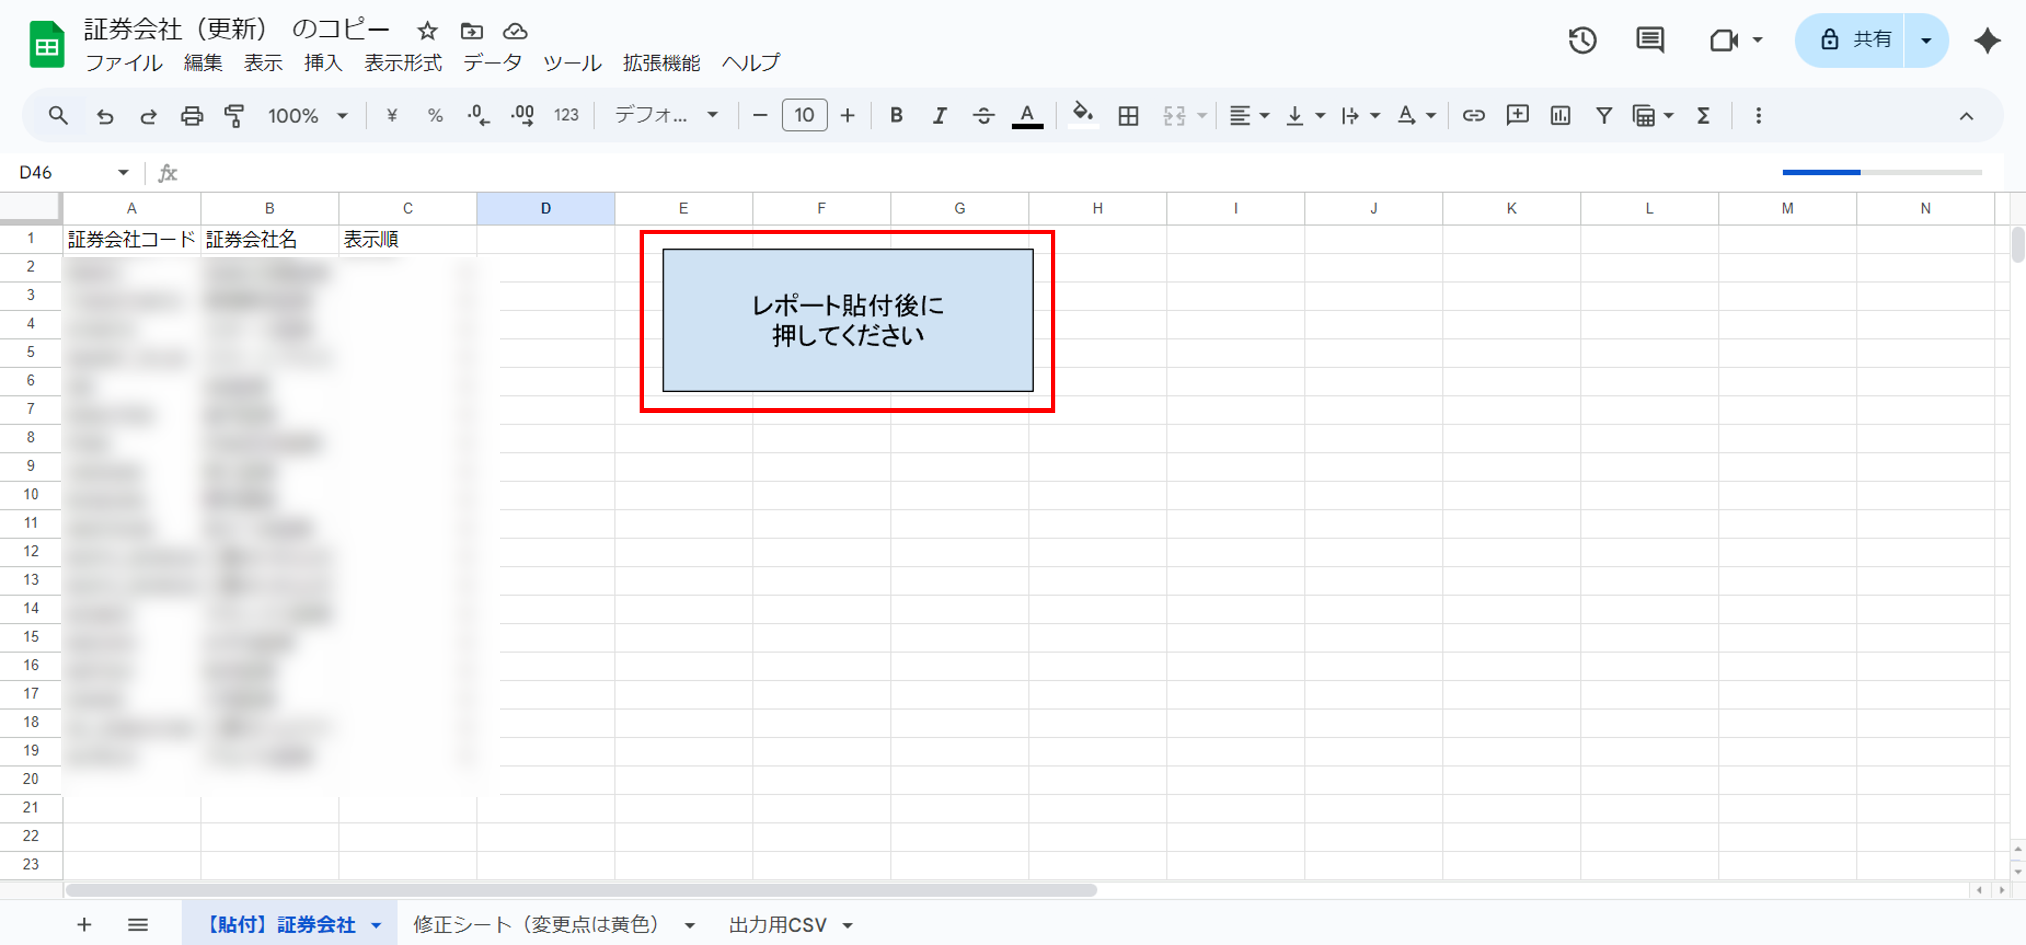Open the font family dropdown
Screen dimensions: 2026x945
(x=665, y=116)
